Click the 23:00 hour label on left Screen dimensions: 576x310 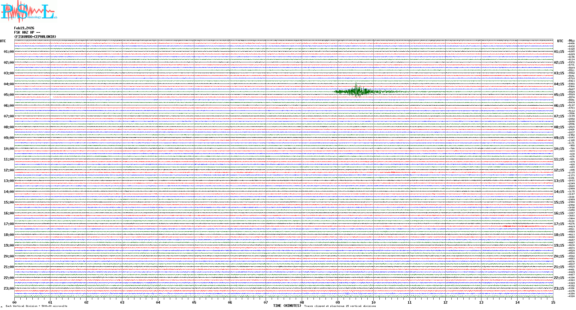(x=9, y=288)
